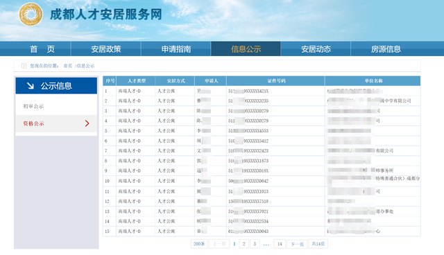Click the ID number ending 2423

pos(248,150)
